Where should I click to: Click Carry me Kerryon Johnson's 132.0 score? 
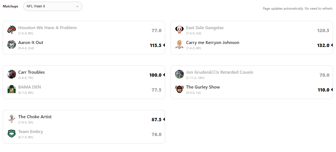pyautogui.click(x=323, y=45)
